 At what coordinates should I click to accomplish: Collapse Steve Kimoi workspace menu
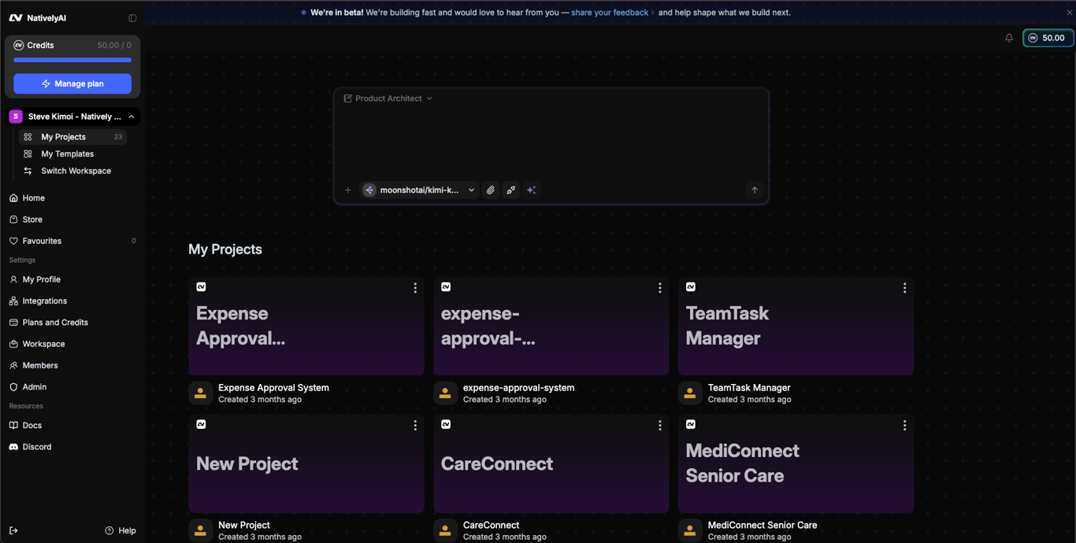[132, 116]
